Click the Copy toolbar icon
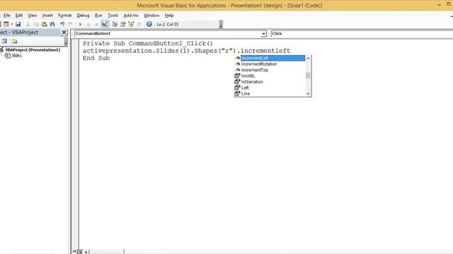 pos(36,24)
